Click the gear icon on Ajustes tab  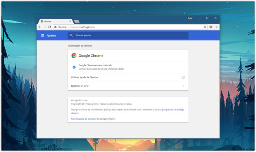point(42,21)
